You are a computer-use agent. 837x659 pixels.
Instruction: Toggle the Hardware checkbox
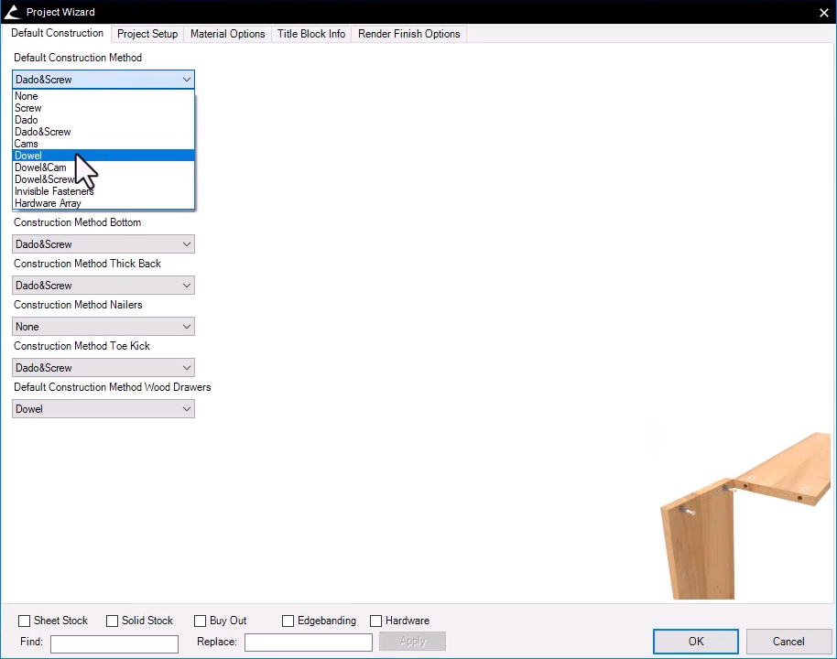[x=376, y=621]
